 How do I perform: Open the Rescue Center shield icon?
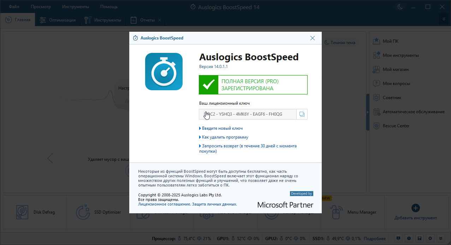tap(376, 126)
